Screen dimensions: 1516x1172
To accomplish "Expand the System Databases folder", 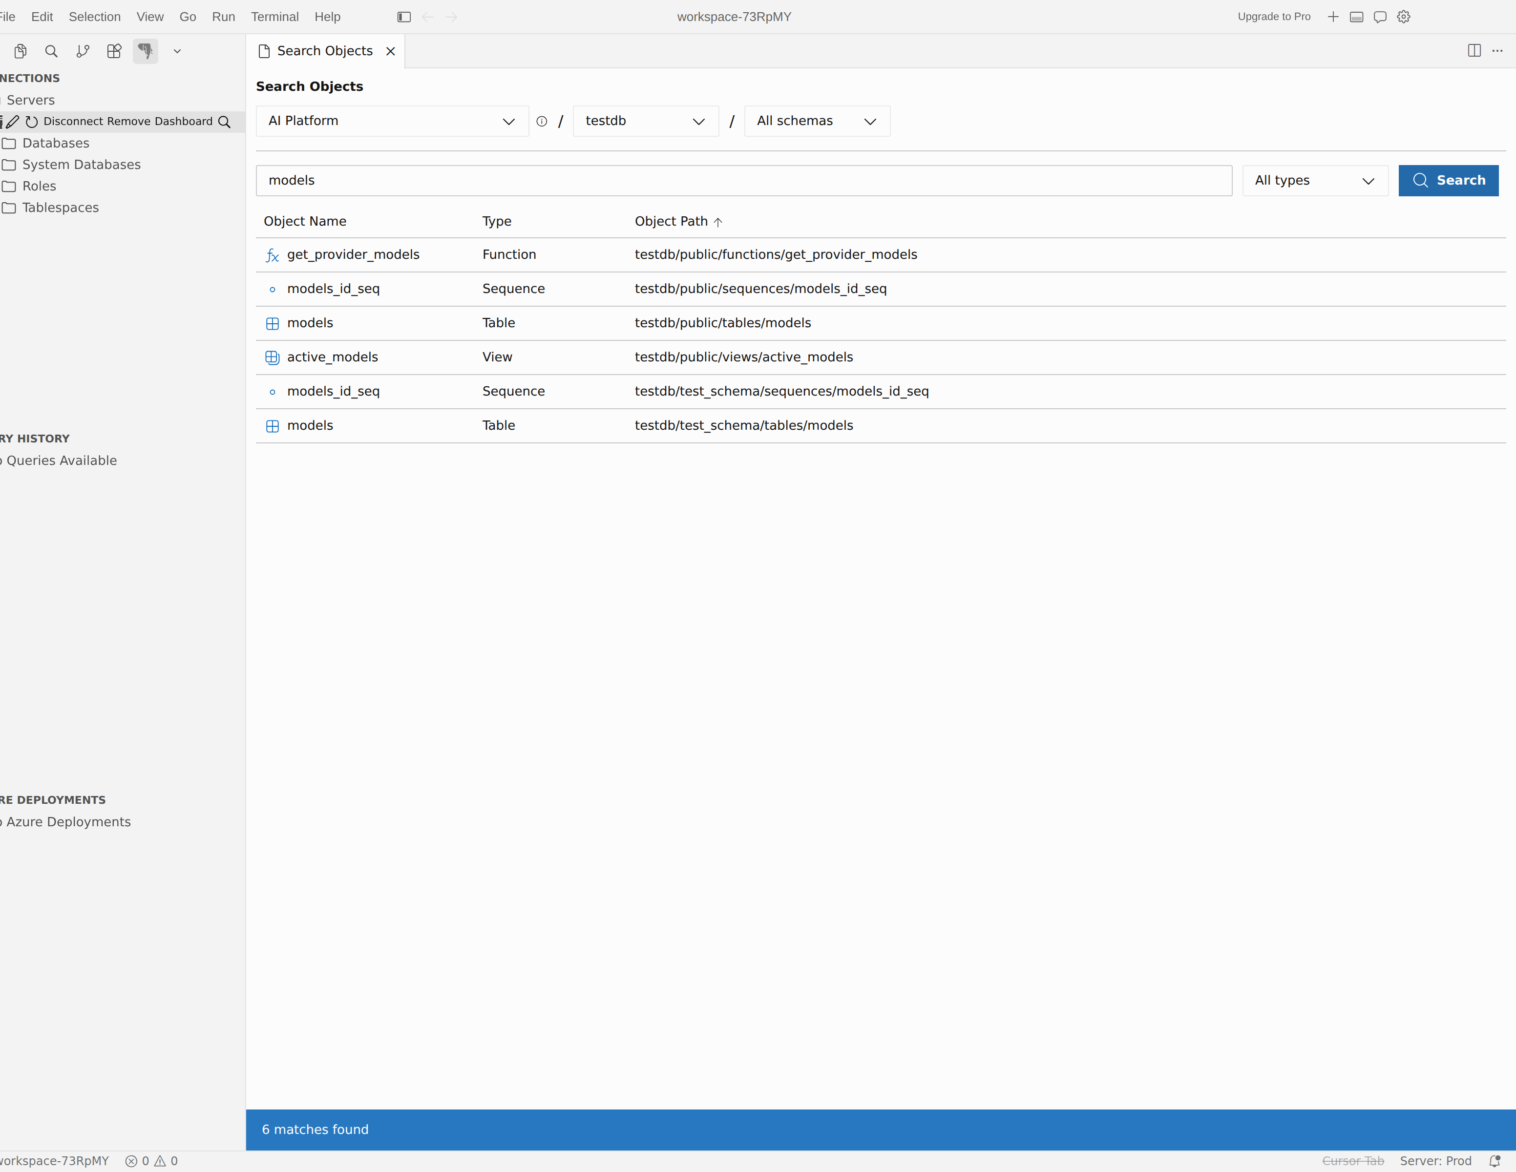I will pos(81,165).
